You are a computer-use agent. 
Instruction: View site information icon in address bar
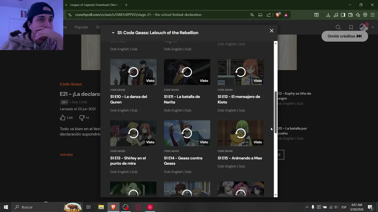pos(70,15)
